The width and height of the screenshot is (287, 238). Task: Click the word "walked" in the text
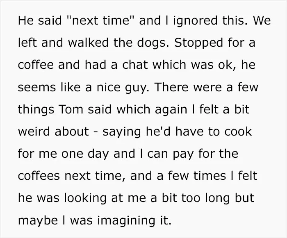89,43
